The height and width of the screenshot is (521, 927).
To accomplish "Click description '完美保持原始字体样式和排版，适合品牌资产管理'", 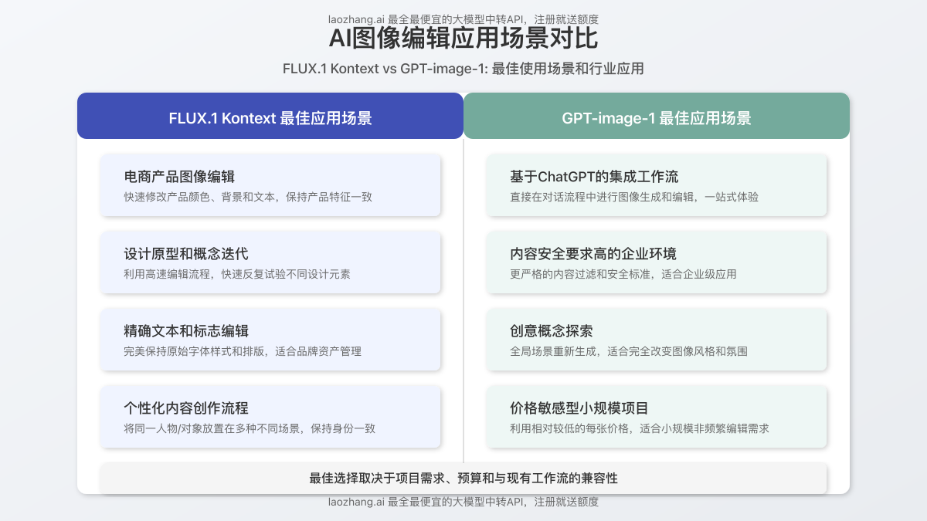I will [x=243, y=351].
